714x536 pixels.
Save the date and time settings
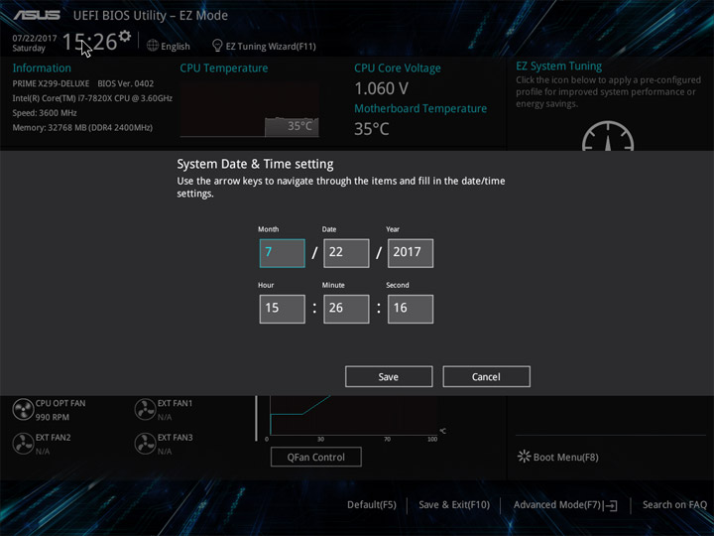click(x=389, y=376)
